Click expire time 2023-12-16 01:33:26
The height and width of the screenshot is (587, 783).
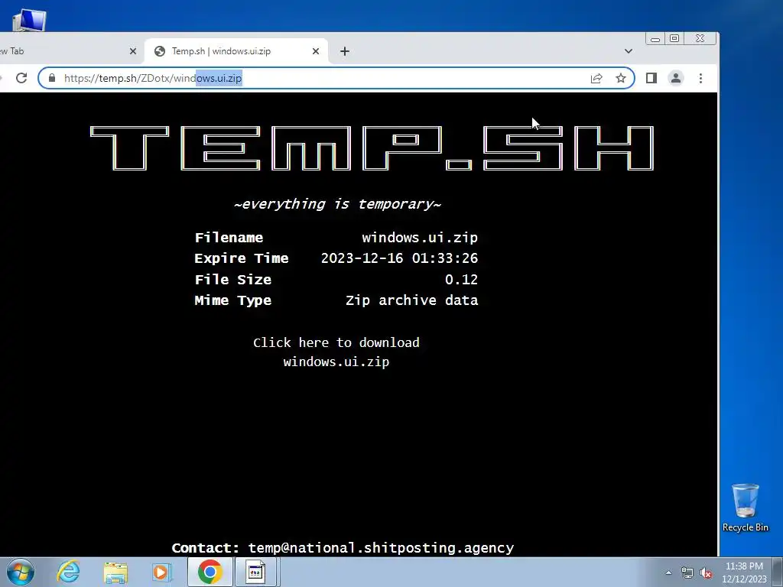pyautogui.click(x=399, y=258)
